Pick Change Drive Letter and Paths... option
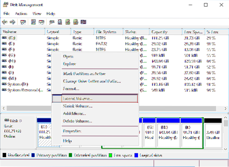 tap(91, 81)
